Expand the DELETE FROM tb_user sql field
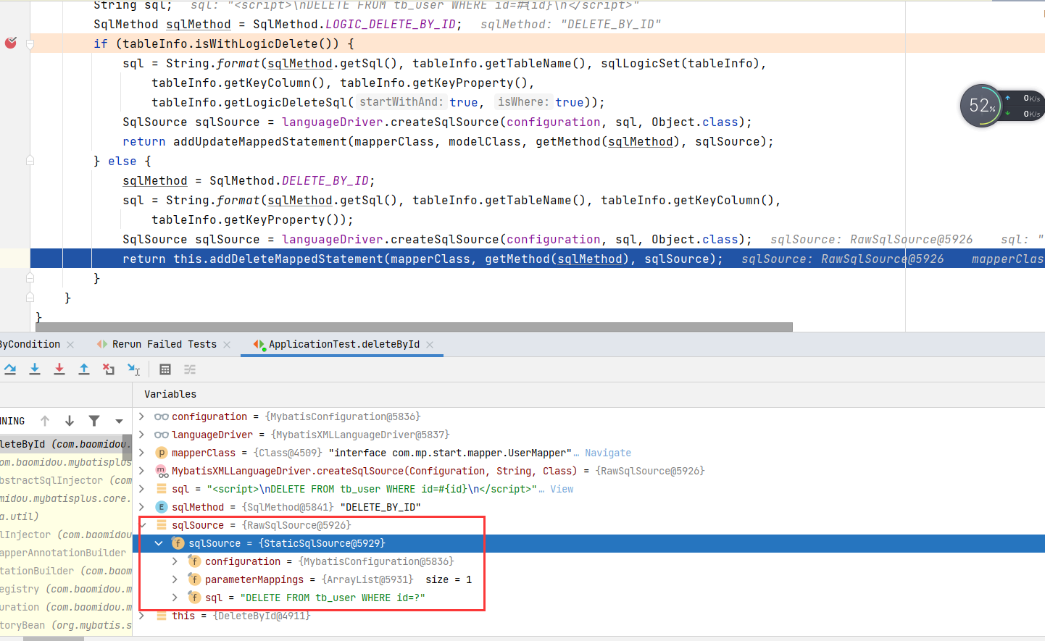This screenshot has height=641, width=1045. click(175, 598)
